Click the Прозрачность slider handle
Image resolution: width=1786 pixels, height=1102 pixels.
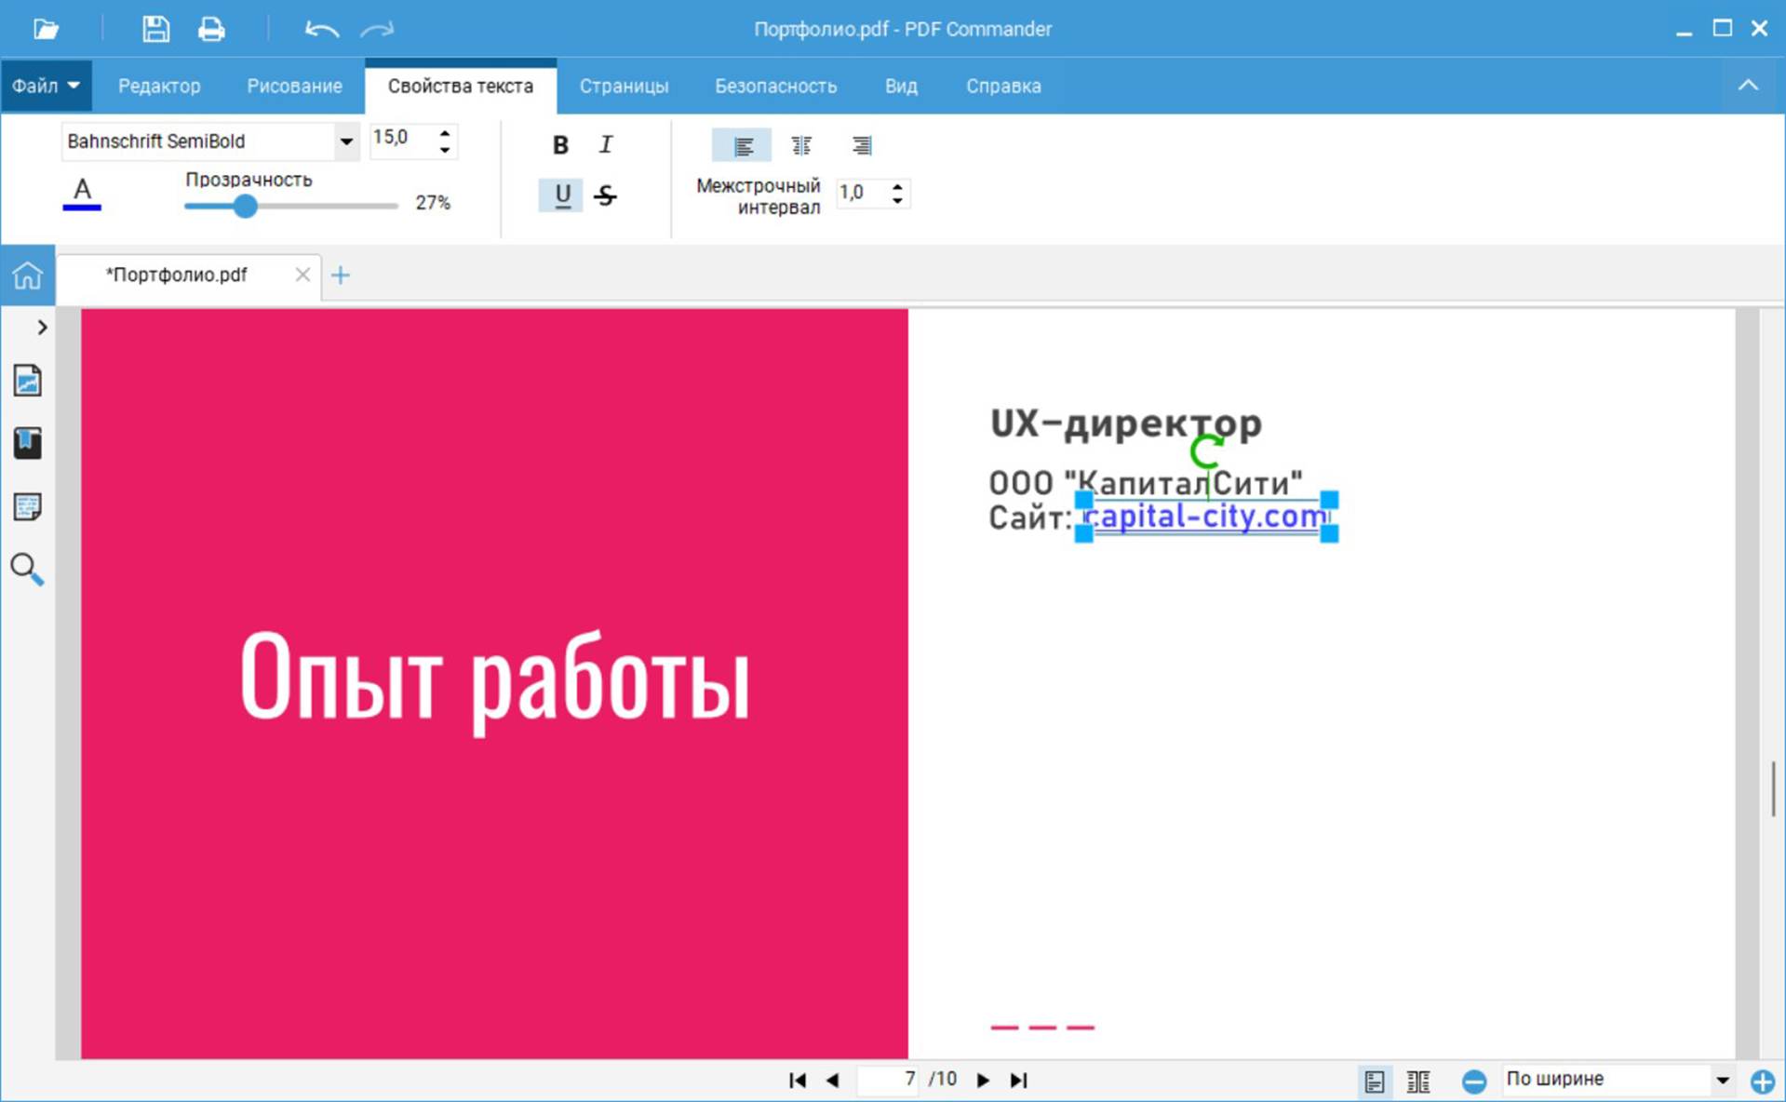[245, 206]
